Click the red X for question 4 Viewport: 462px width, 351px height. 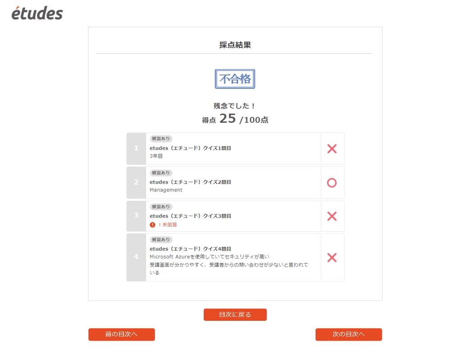click(332, 258)
